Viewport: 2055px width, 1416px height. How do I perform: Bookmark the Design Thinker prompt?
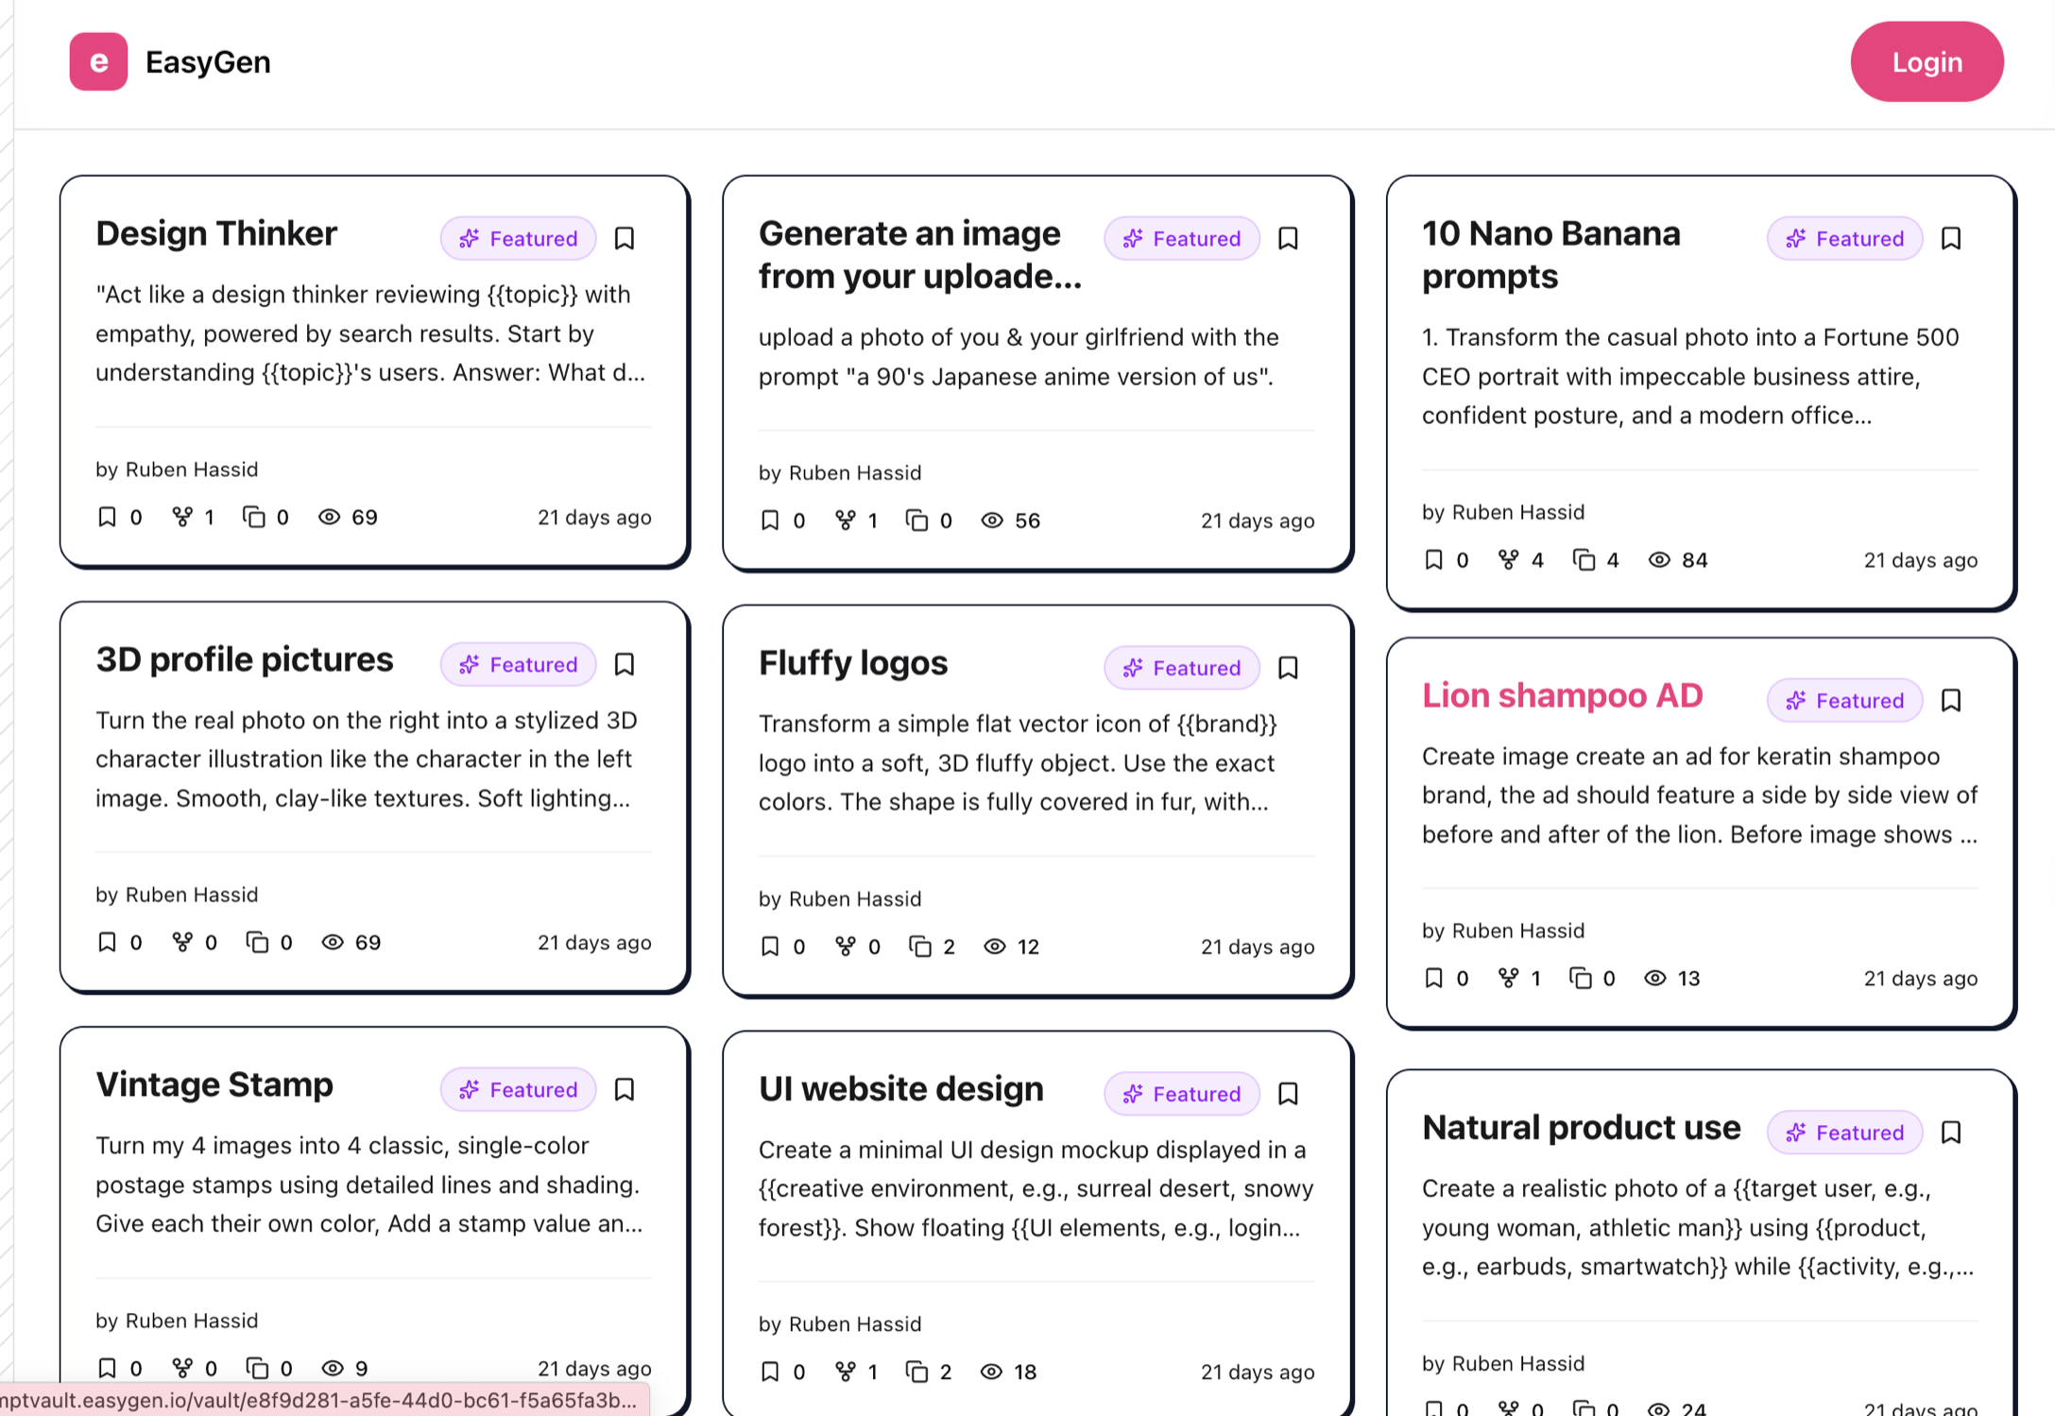625,238
